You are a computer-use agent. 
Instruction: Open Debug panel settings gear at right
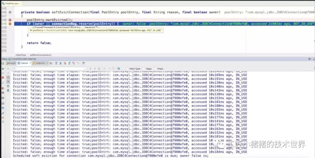309,59
